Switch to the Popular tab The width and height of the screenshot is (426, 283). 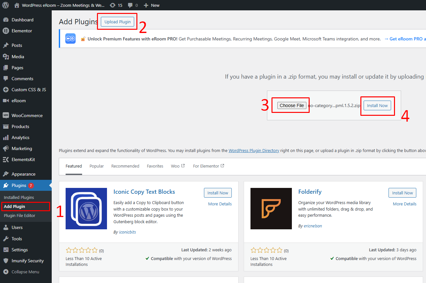pos(97,166)
